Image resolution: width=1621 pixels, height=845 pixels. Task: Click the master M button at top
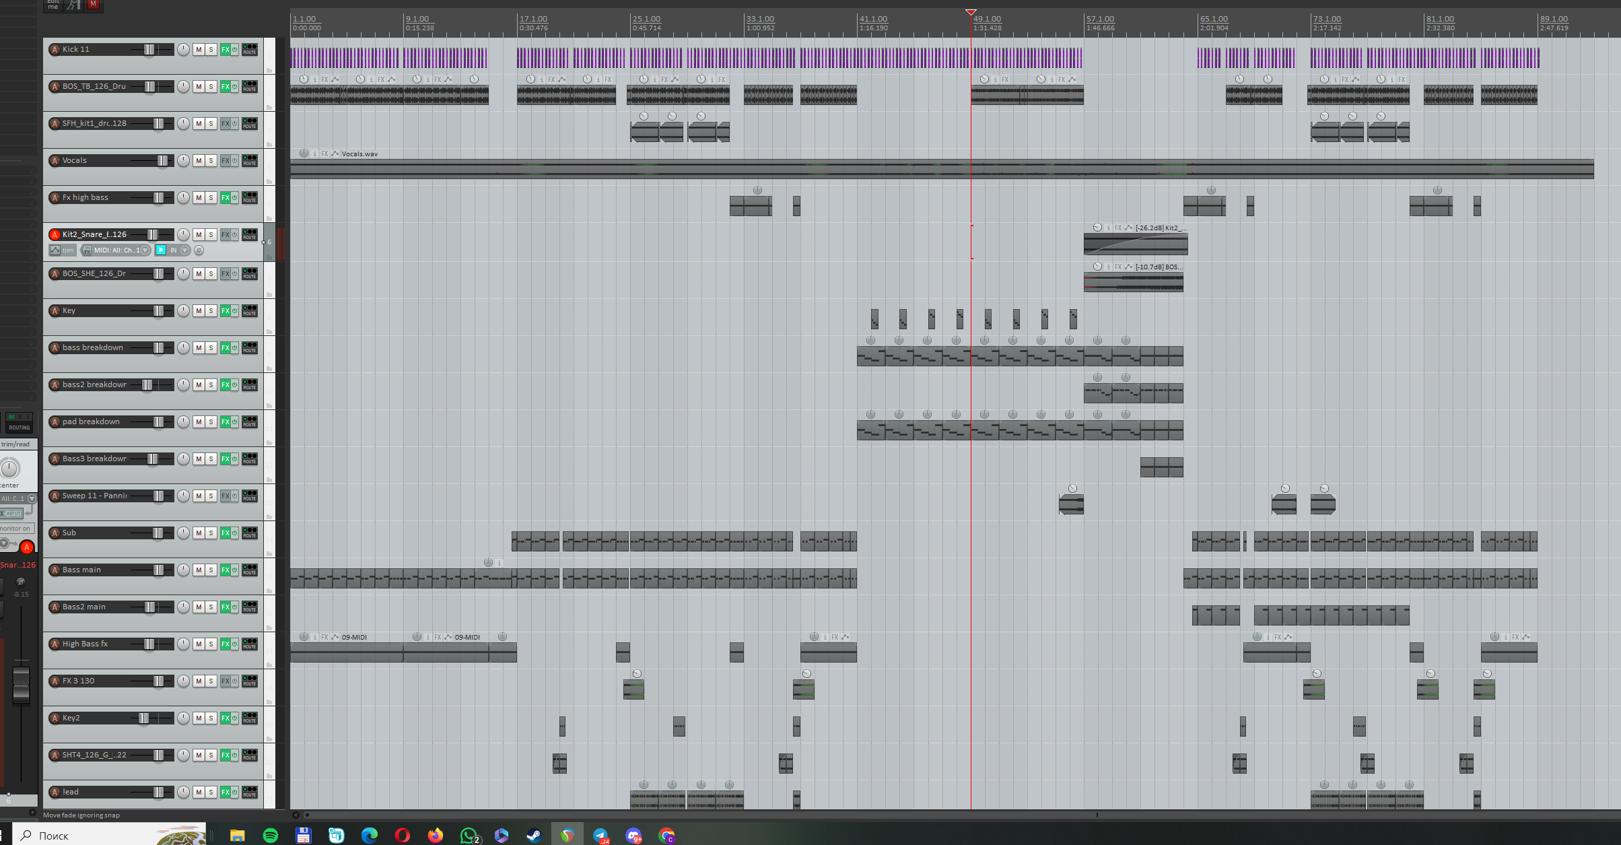coord(94,4)
